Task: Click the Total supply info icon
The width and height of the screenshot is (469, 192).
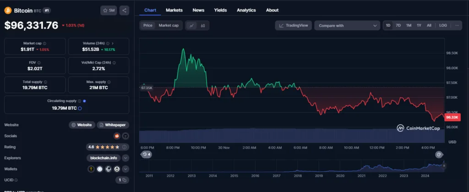Action: (45, 82)
